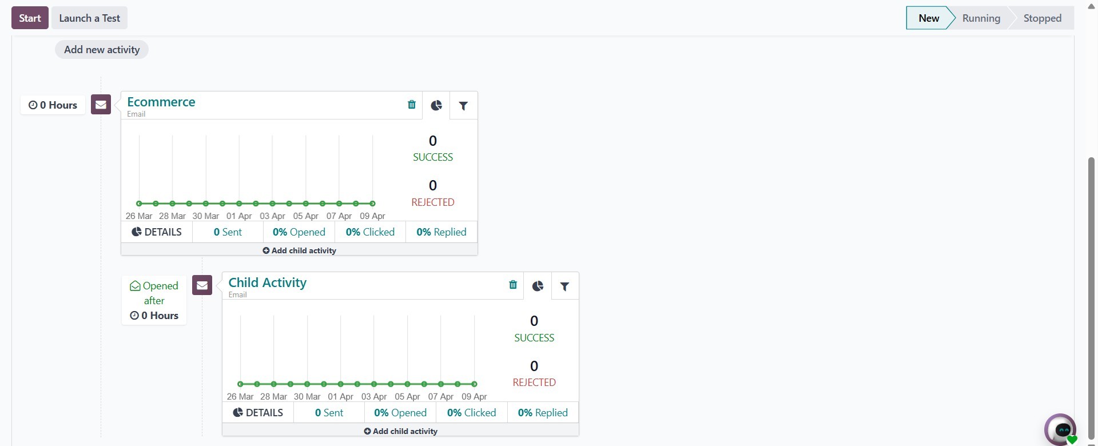Image resolution: width=1098 pixels, height=446 pixels.
Task: Click the Ecommerce 0 Hours trigger label
Action: pyautogui.click(x=53, y=105)
